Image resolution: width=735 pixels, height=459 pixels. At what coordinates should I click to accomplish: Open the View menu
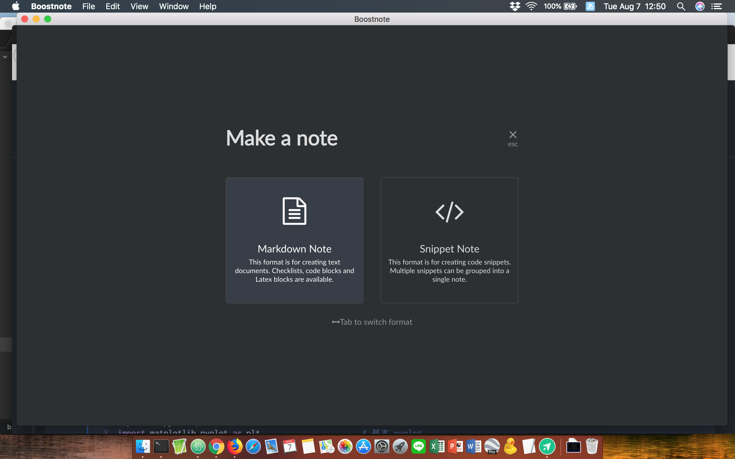click(139, 6)
